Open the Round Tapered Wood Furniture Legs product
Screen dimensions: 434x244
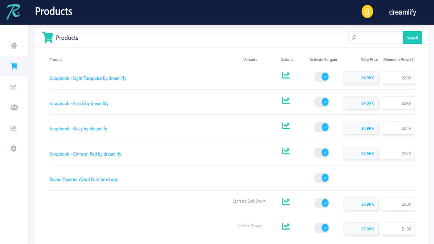(83, 179)
